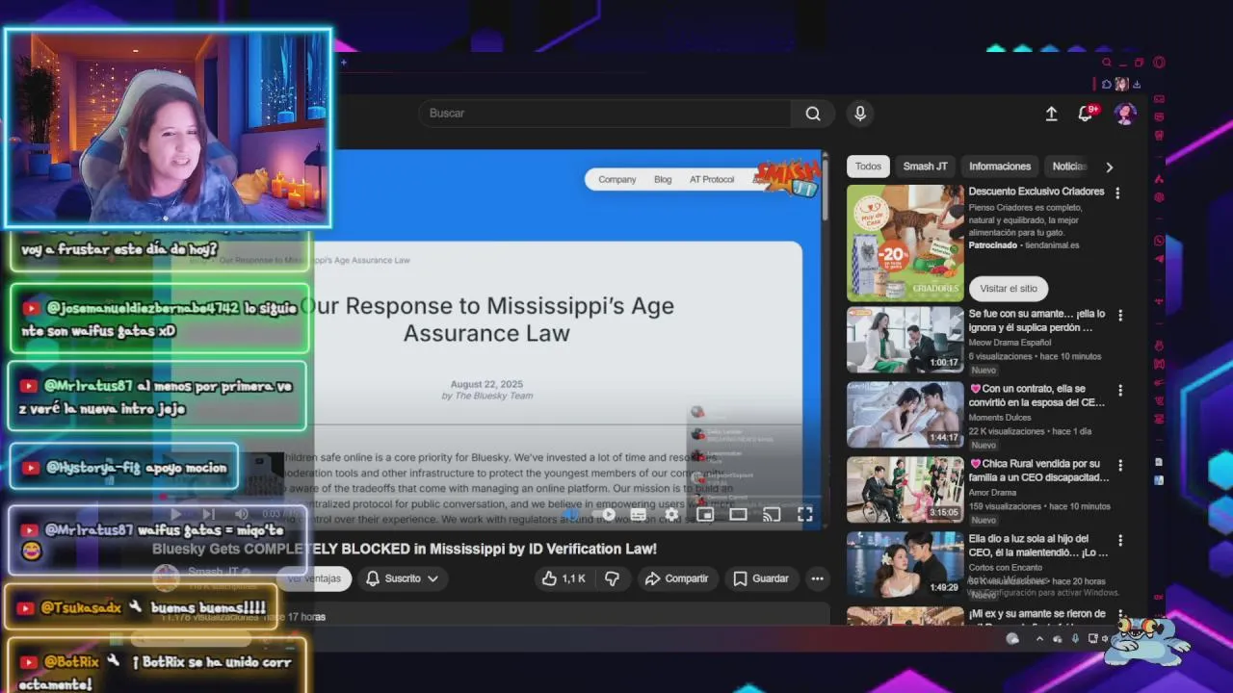
Task: Enter fullscreen on the video player
Action: click(x=805, y=515)
